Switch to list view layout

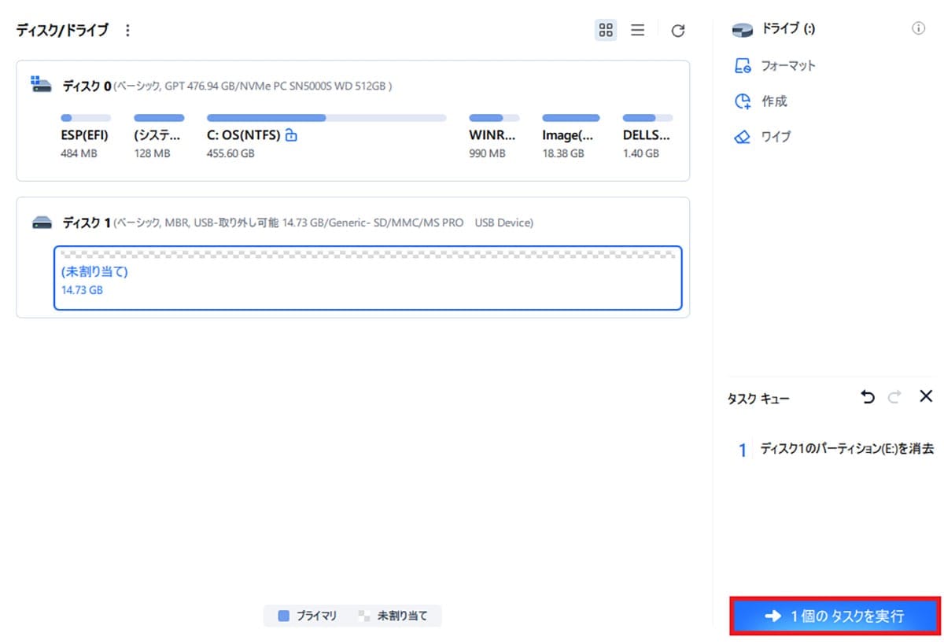637,30
